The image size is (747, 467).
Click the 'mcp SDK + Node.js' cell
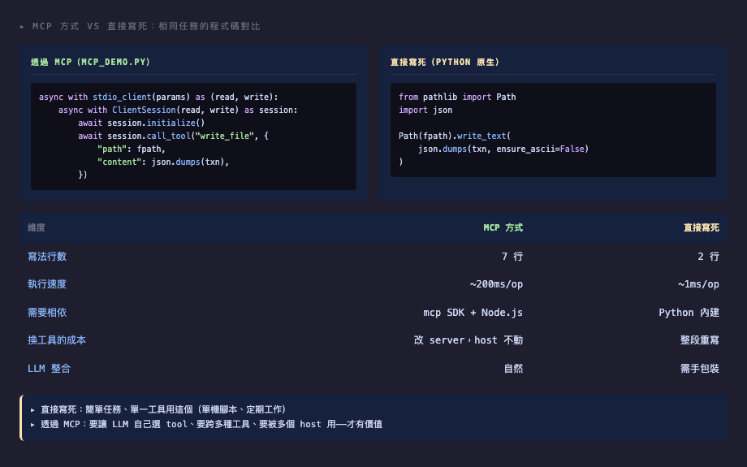pyautogui.click(x=473, y=313)
